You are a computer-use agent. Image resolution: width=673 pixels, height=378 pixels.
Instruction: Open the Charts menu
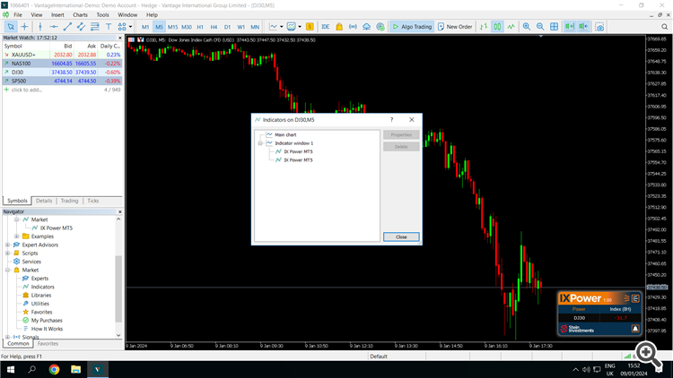coord(80,14)
